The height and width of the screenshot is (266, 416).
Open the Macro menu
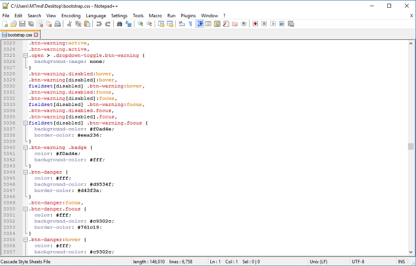tap(155, 16)
